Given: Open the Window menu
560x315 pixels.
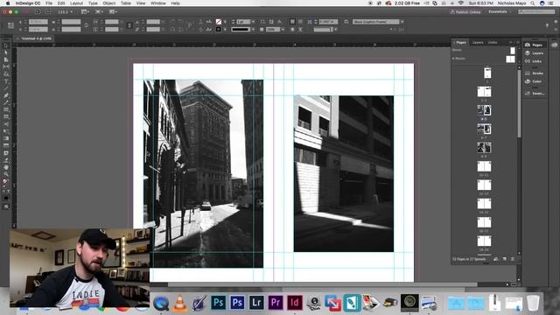Looking at the screenshot, I should (157, 3).
